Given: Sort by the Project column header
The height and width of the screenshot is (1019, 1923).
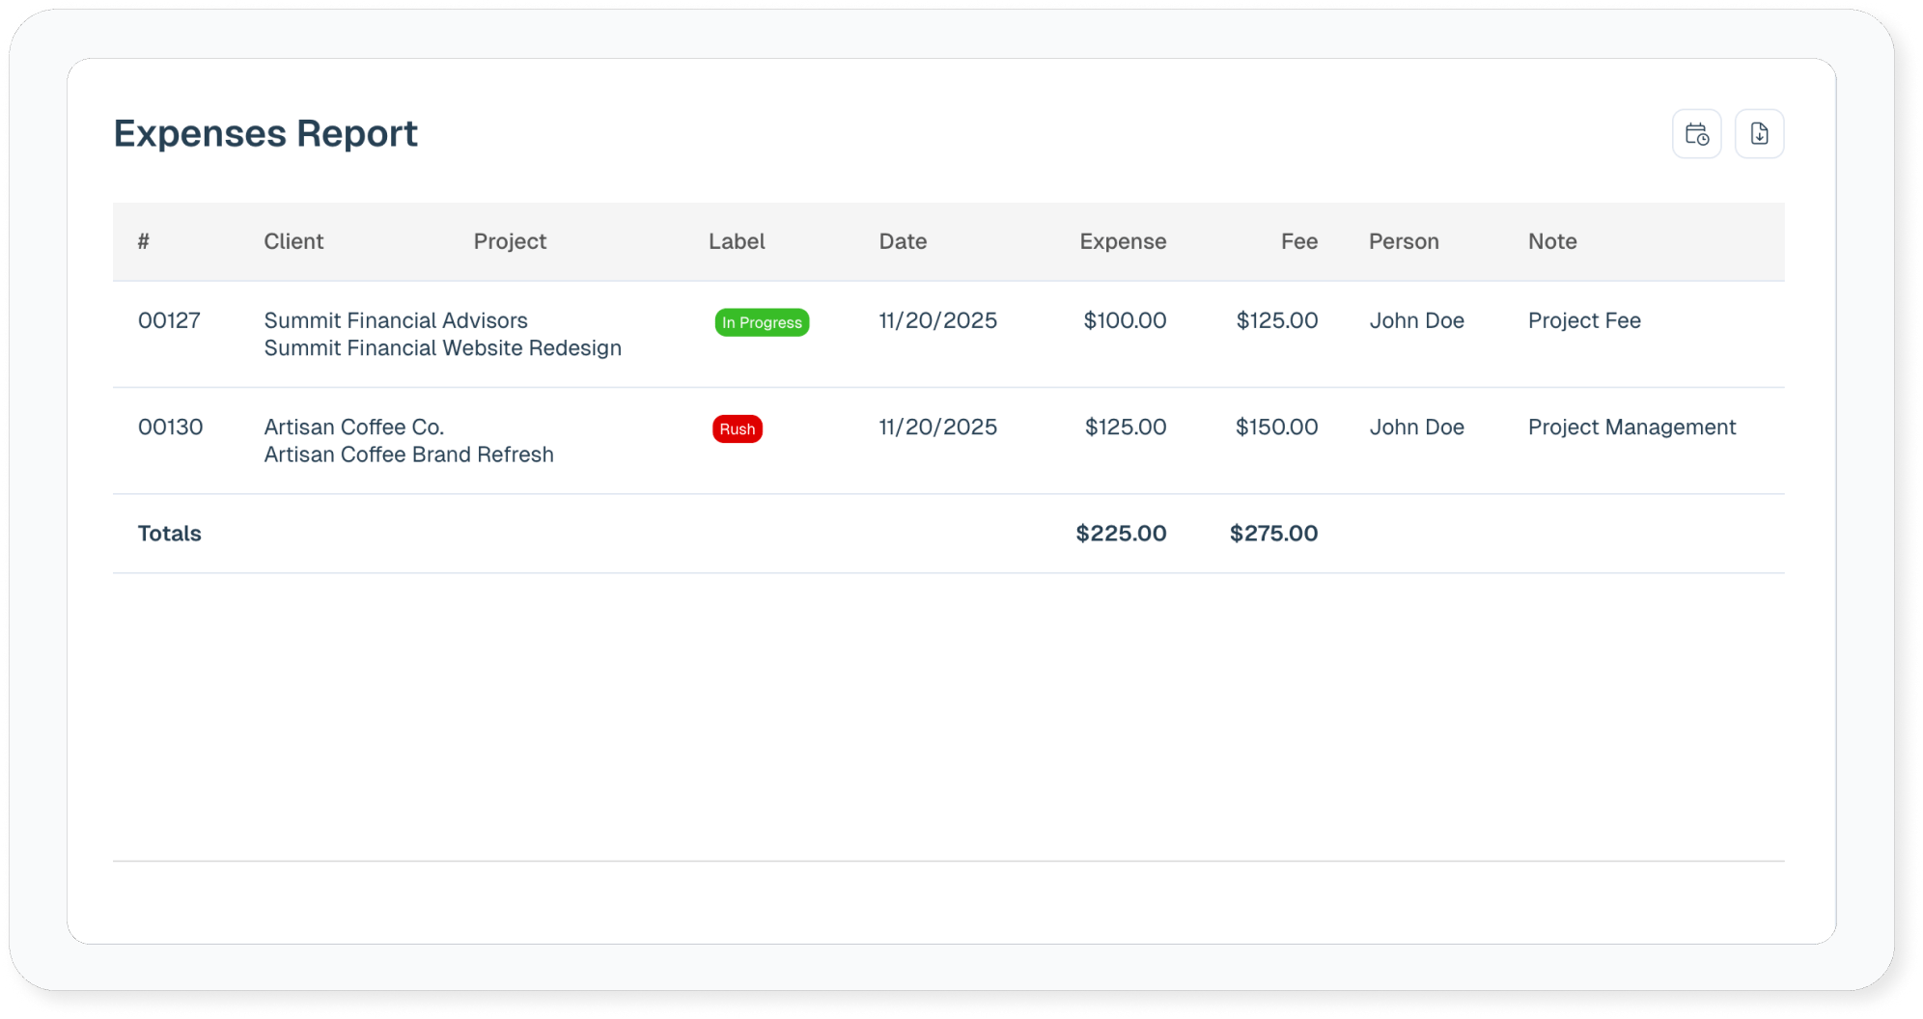Looking at the screenshot, I should tap(510, 241).
